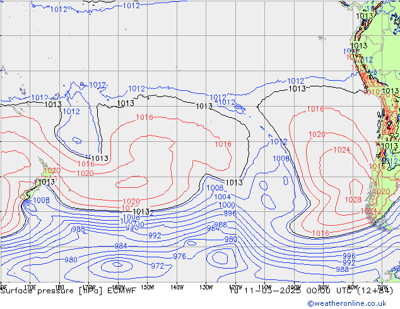Click the (12+84) forecast step text

(x=375, y=291)
